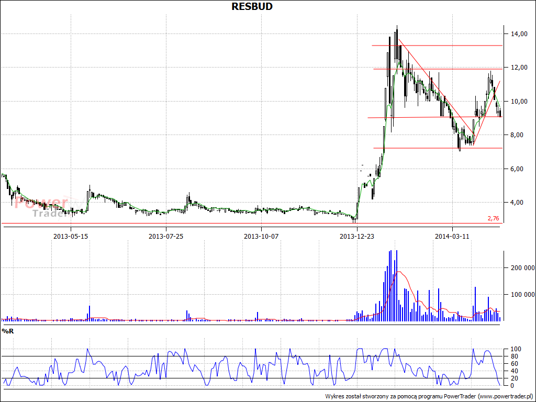The width and height of the screenshot is (536, 402).
Task: Click the %R indicator label
Action: 7,331
